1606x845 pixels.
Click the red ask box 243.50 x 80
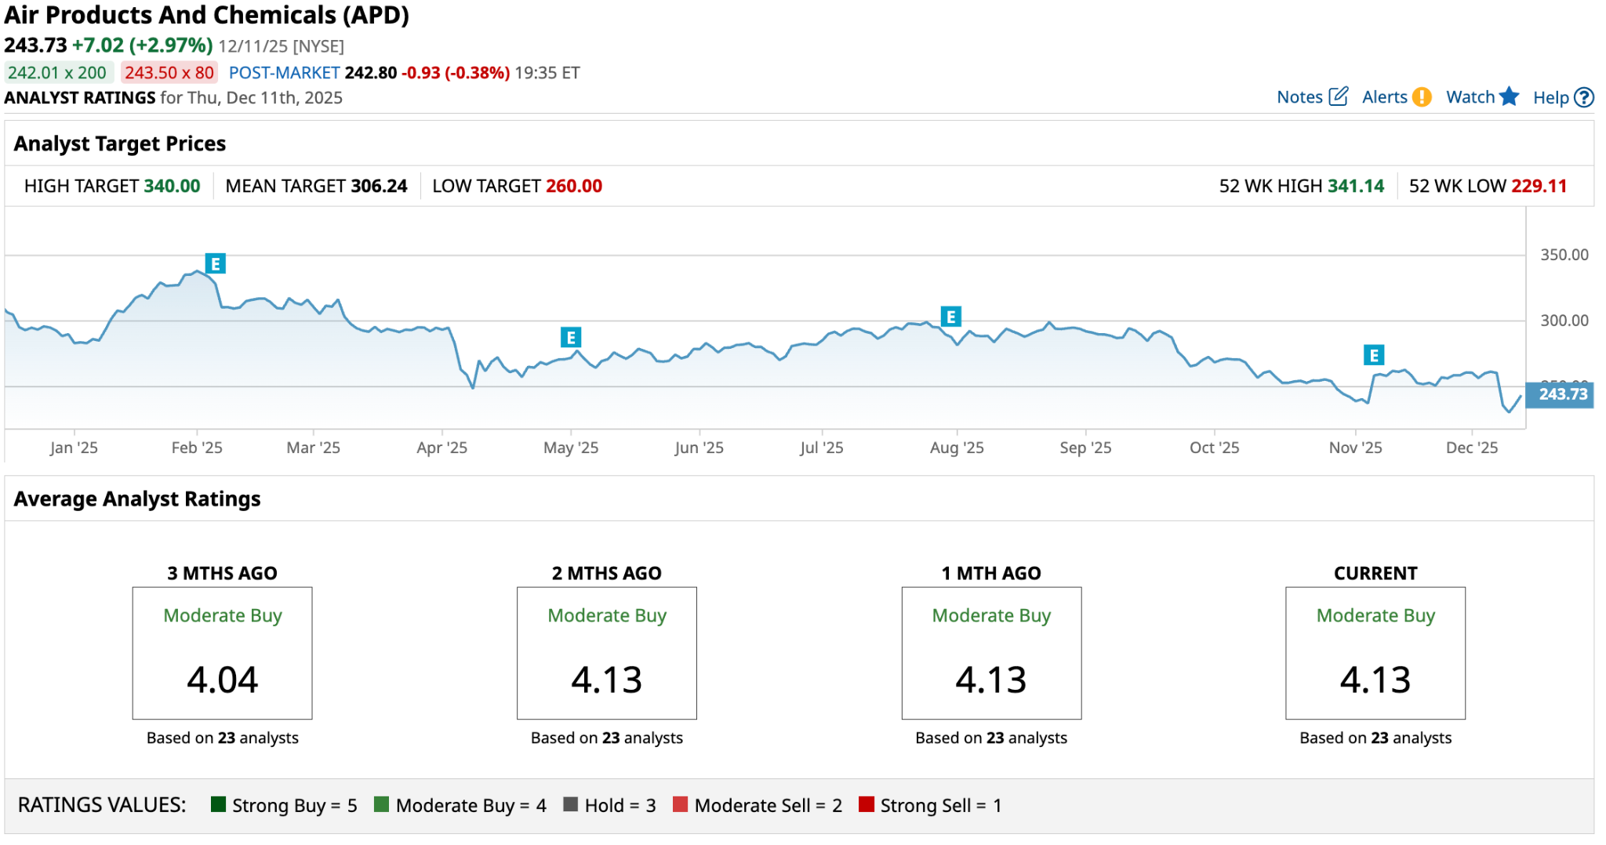pyautogui.click(x=169, y=73)
